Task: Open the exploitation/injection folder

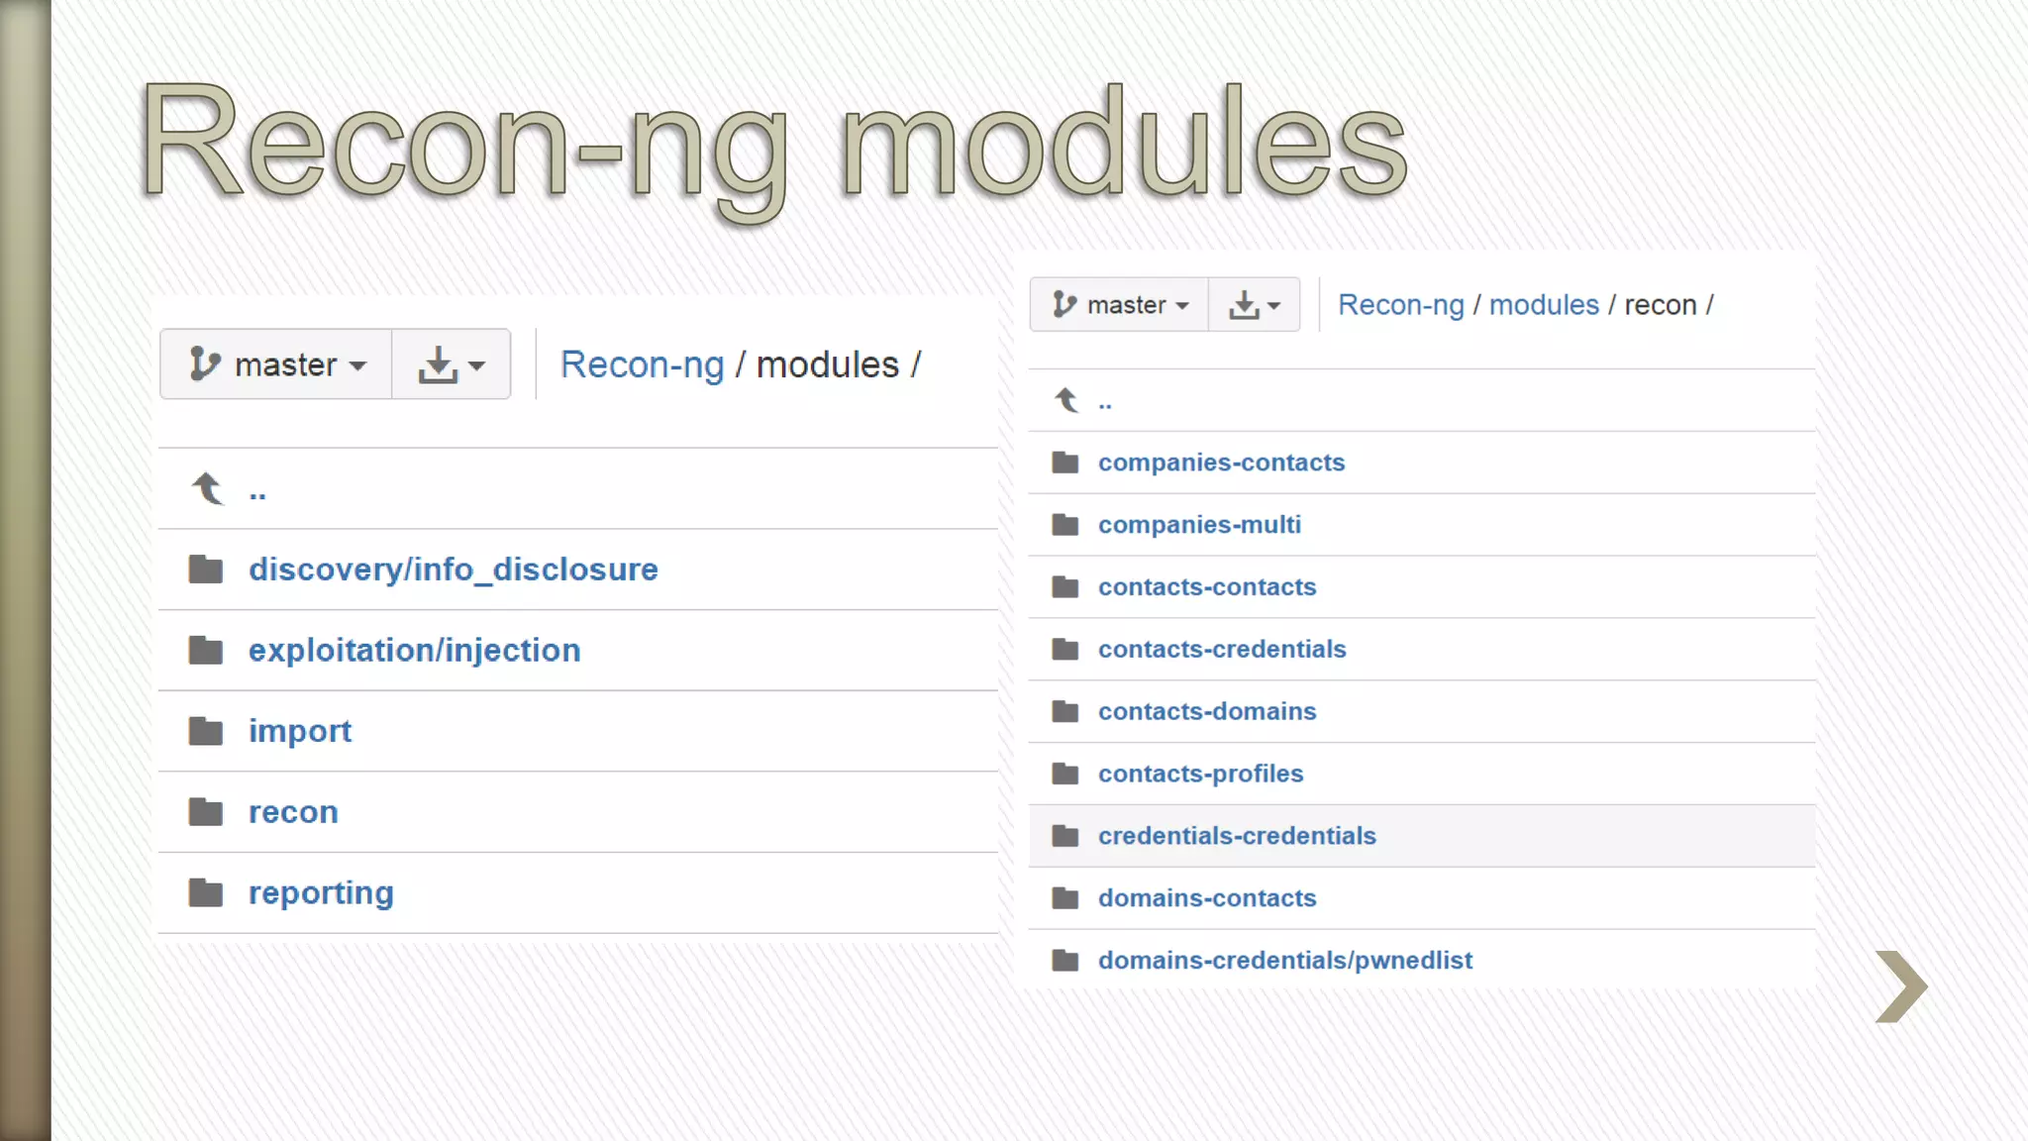Action: (414, 651)
